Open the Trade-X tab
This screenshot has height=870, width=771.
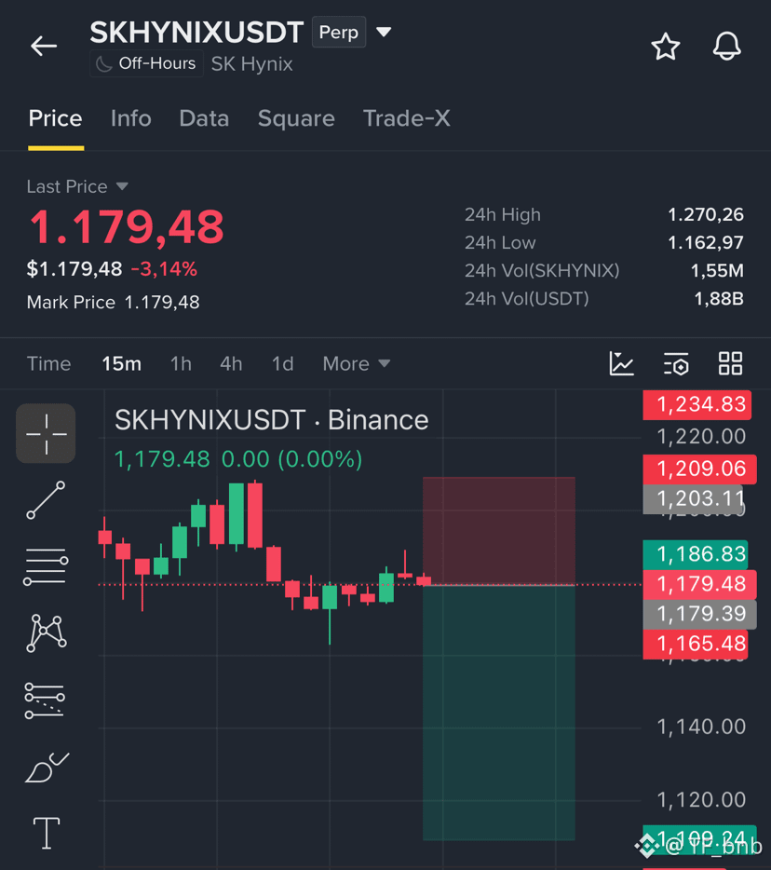(x=407, y=118)
